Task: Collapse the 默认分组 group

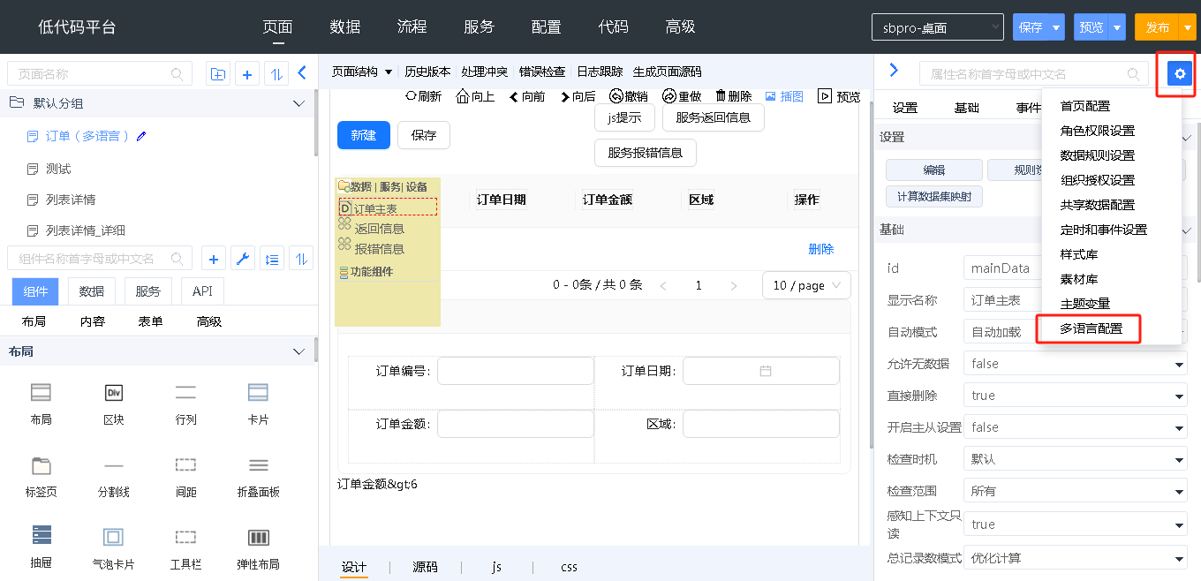Action: tap(298, 103)
